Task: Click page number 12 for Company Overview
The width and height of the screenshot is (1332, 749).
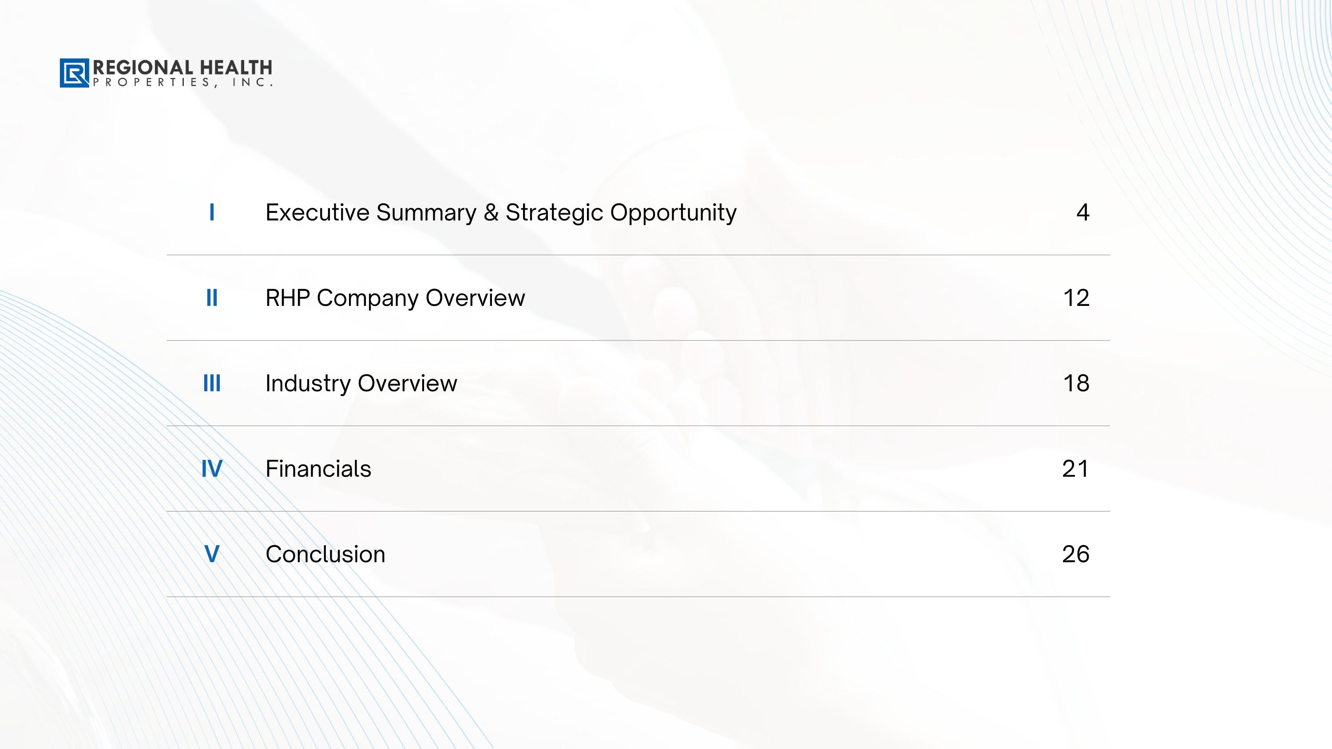Action: pos(1076,298)
